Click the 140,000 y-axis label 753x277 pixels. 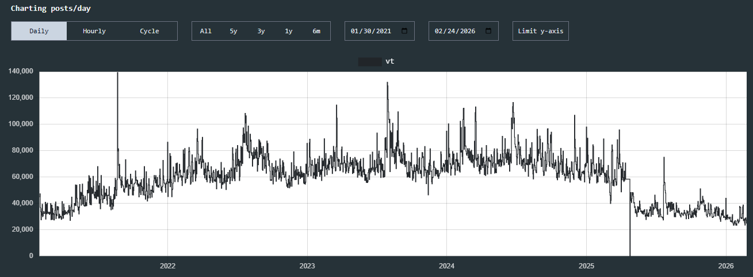(x=20, y=71)
